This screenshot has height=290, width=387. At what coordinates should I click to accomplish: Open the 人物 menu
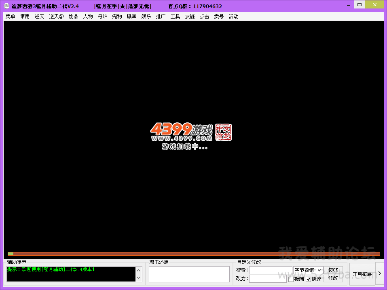(x=88, y=17)
